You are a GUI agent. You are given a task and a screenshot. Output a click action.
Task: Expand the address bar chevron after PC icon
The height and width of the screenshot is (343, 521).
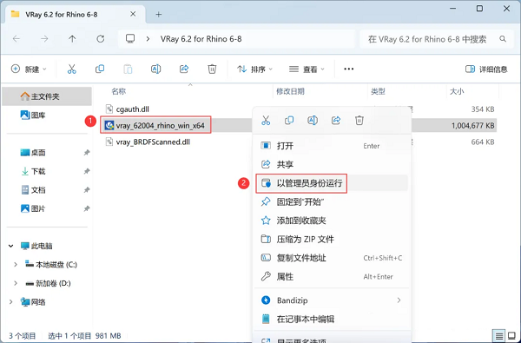(x=148, y=39)
